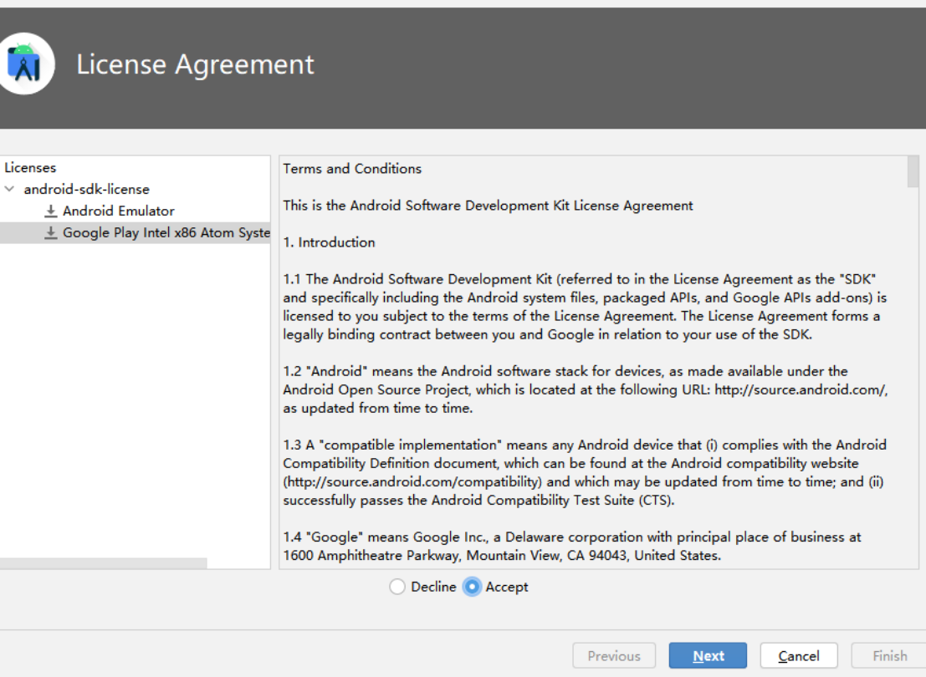Select Android Emulator in Licenses list
Viewport: 926px width, 677px height.
[x=119, y=211]
